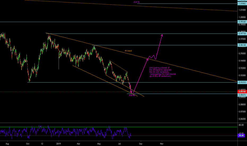Select the red RSI oversold line
The image size is (247, 146).
[x=119, y=136]
